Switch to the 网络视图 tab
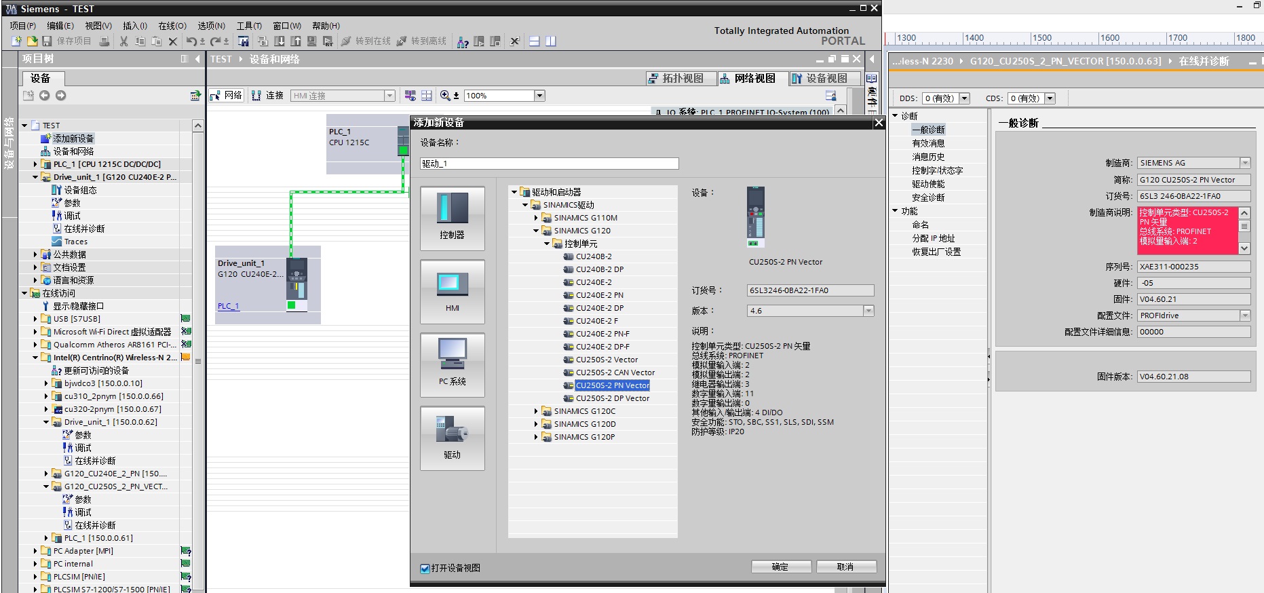The height and width of the screenshot is (593, 1264). (x=752, y=79)
